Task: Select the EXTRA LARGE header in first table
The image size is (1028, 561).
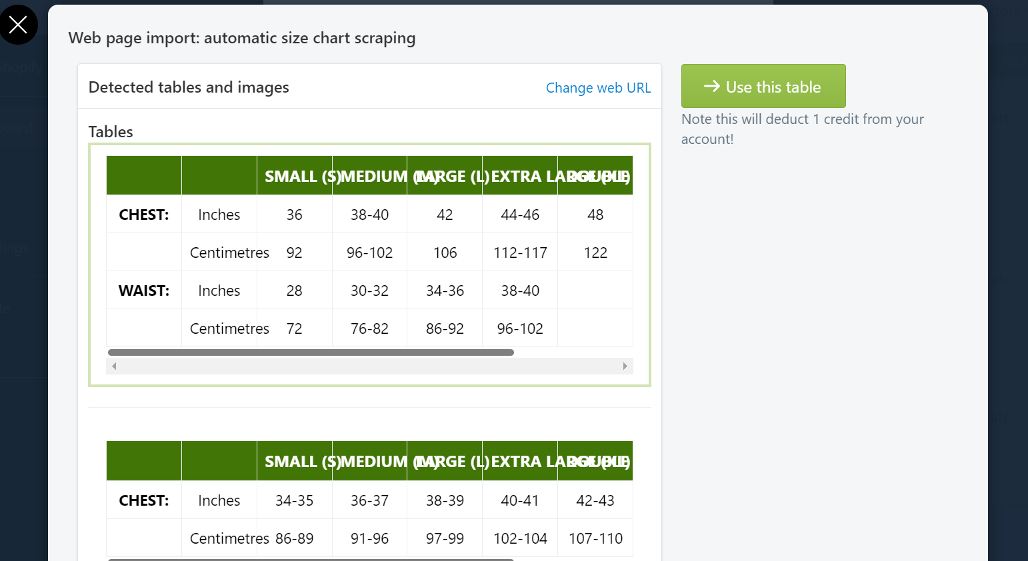Action: 520,176
